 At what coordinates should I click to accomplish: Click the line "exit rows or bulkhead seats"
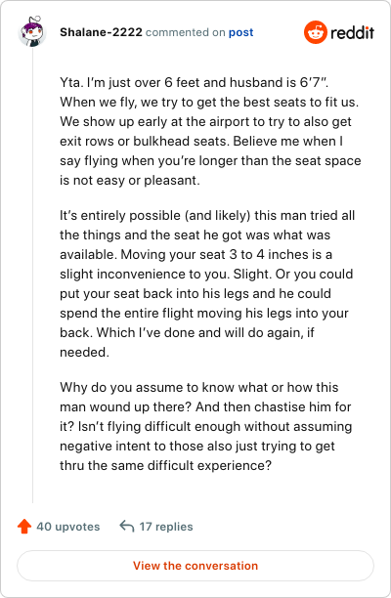tap(201, 141)
